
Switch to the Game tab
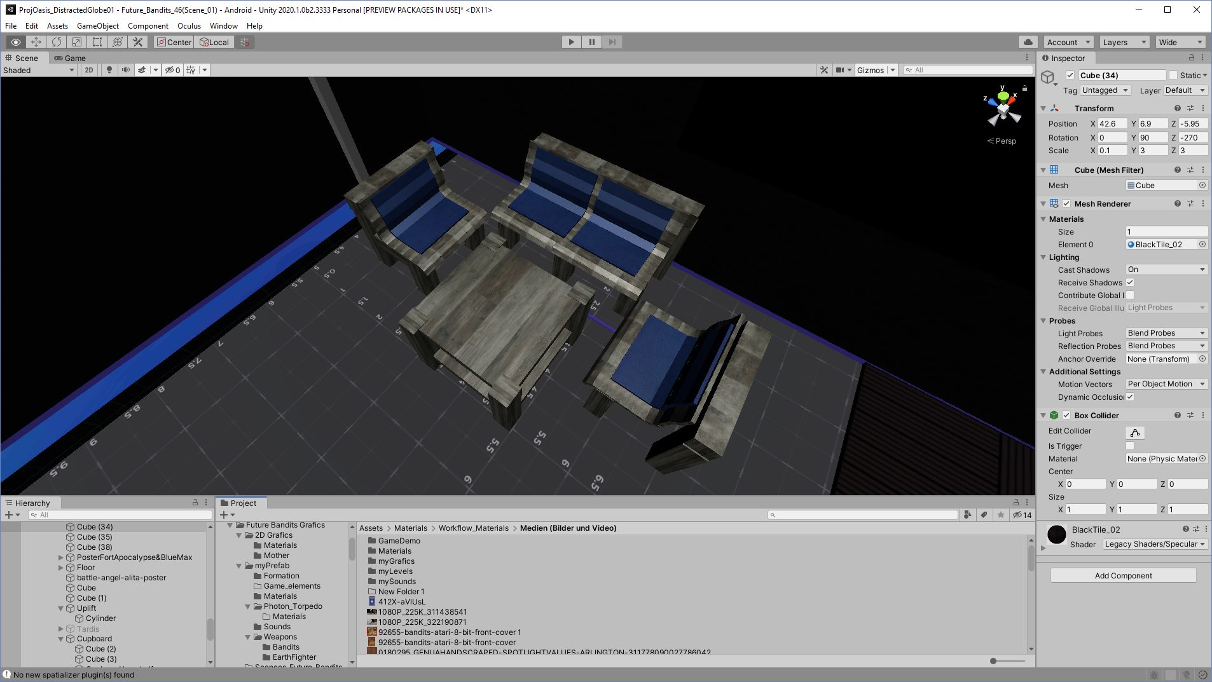pyautogui.click(x=70, y=58)
